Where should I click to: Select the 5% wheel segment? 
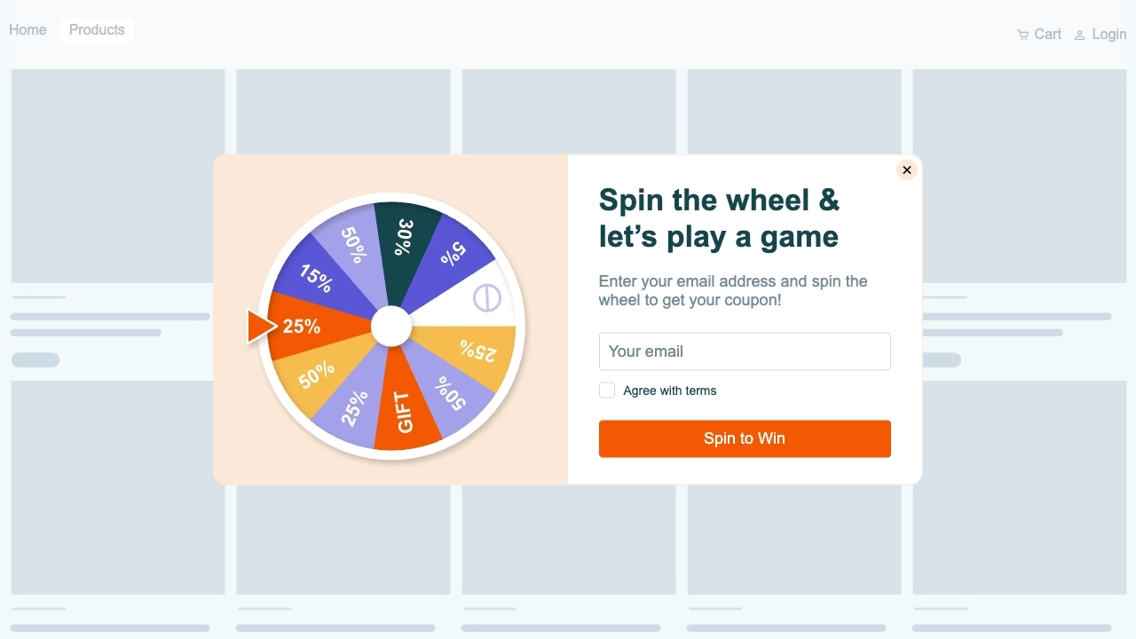click(452, 255)
